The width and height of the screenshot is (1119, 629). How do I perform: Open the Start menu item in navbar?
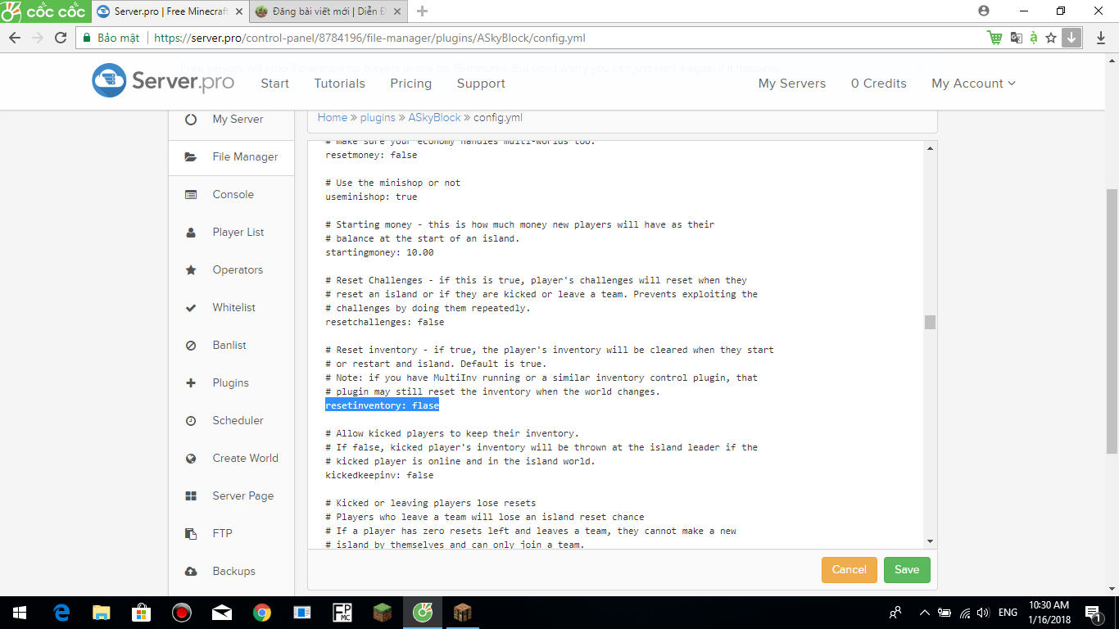(274, 84)
